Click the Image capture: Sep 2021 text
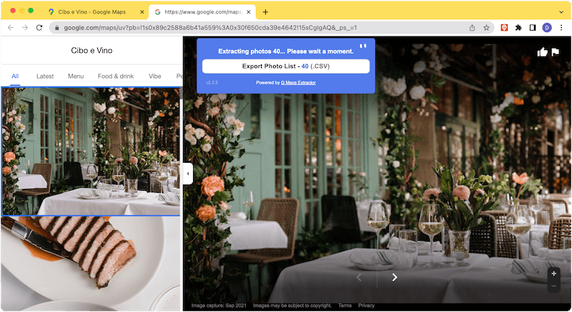Image resolution: width=572 pixels, height=312 pixels. 219,306
